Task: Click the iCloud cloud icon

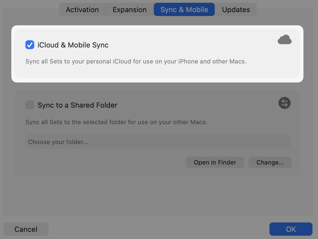Action: (x=284, y=40)
